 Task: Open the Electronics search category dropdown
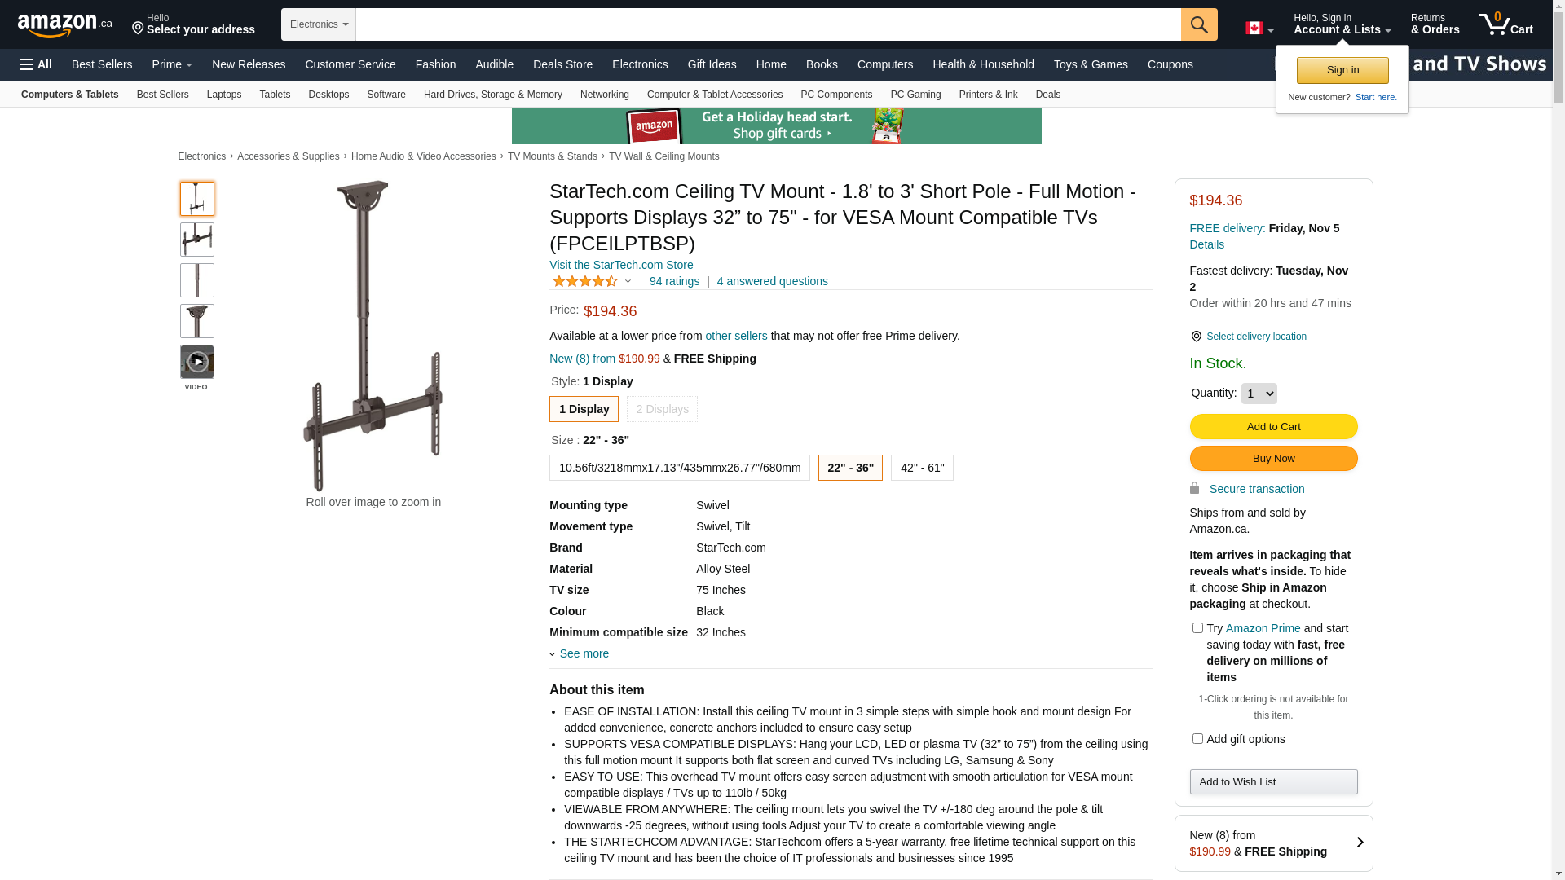tap(319, 24)
